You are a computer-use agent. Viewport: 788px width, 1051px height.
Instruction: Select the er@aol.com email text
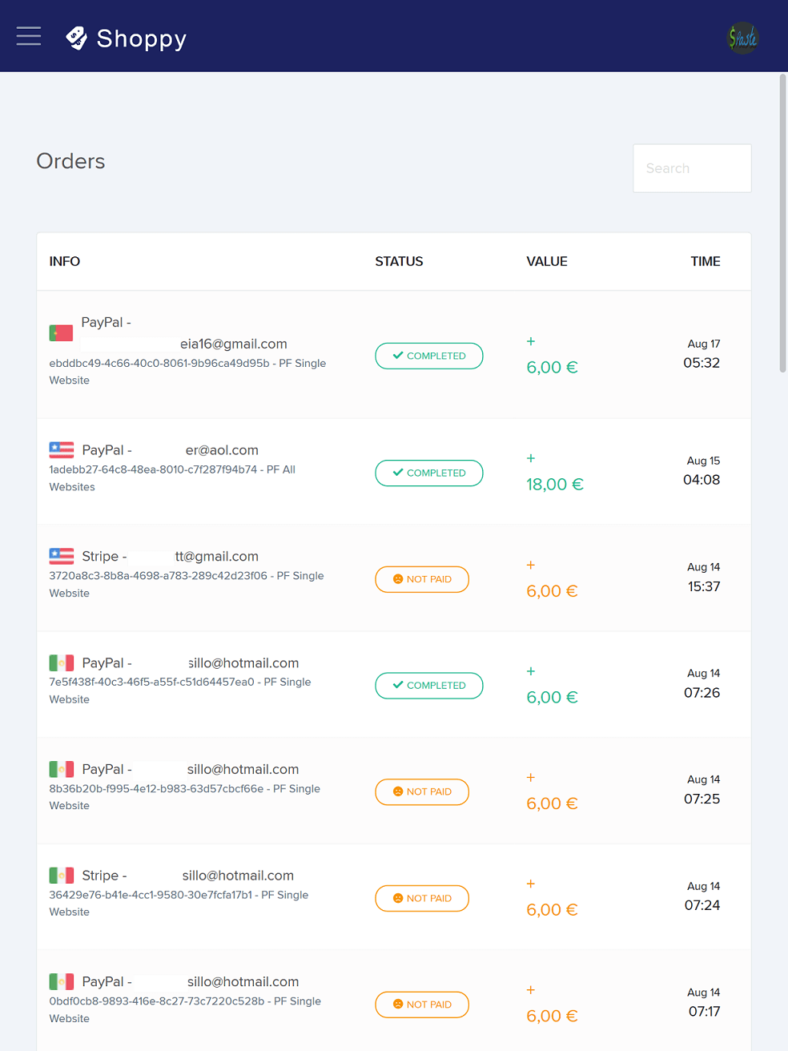click(x=222, y=450)
